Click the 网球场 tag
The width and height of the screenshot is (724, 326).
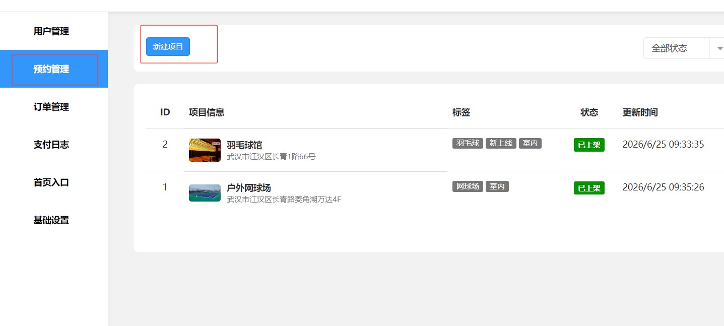tap(468, 186)
